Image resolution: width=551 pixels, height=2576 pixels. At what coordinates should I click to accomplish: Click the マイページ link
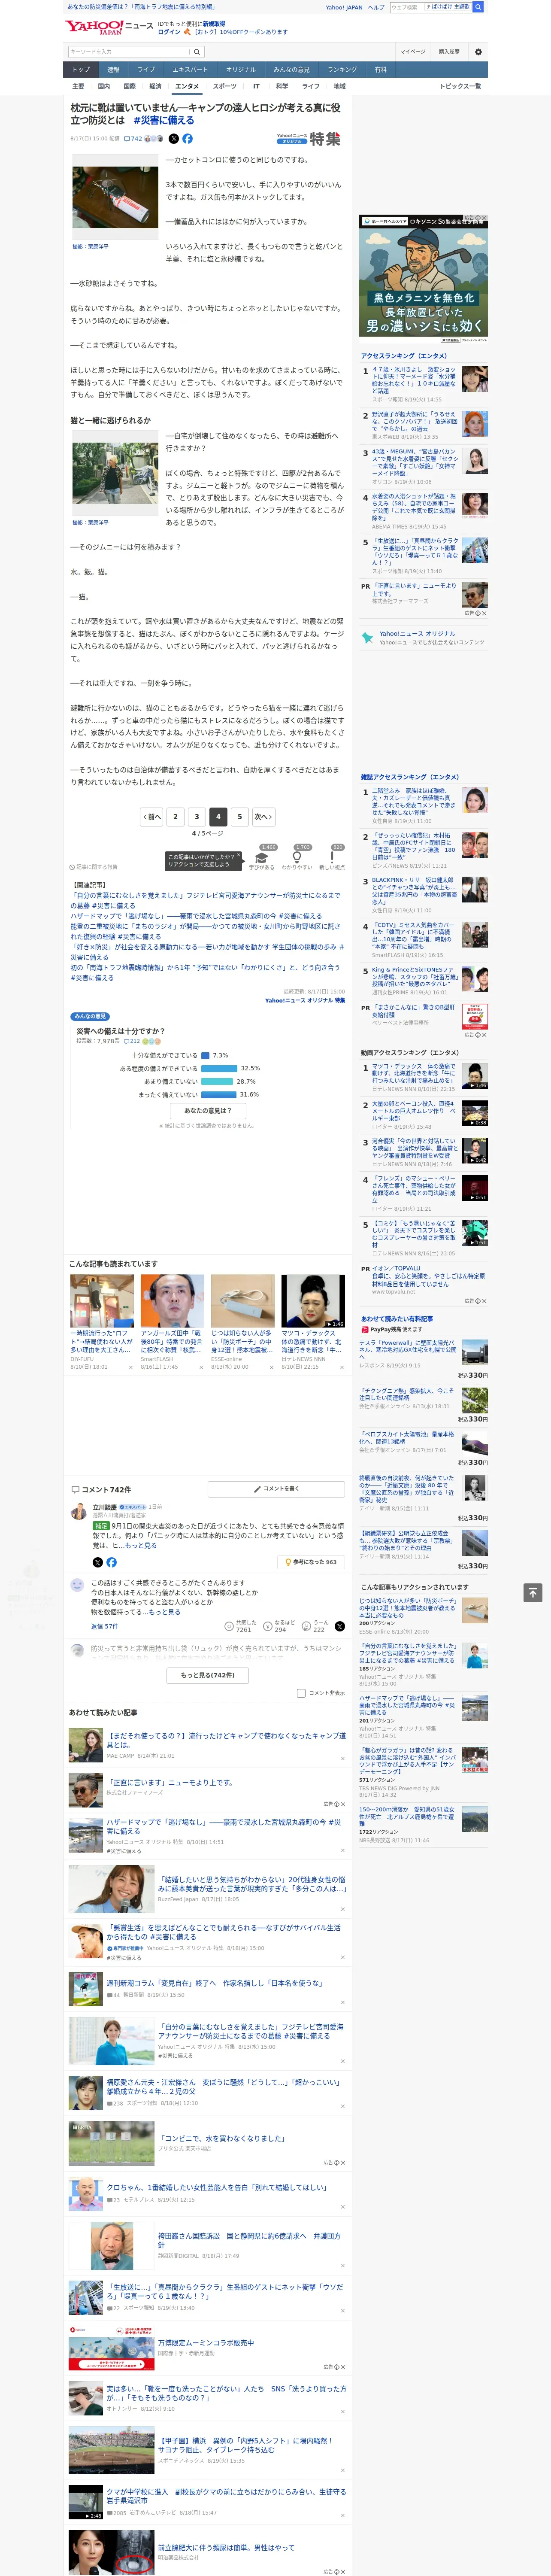(413, 51)
